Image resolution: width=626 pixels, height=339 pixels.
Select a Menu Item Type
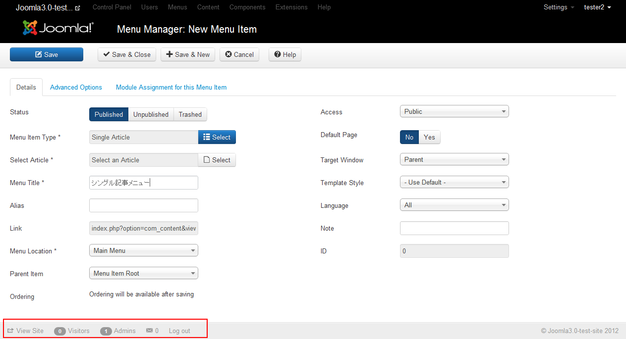pos(217,137)
